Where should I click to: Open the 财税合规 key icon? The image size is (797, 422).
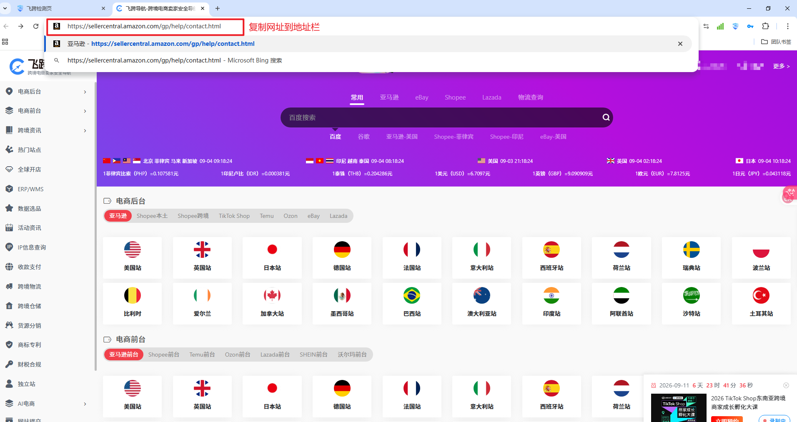point(9,364)
